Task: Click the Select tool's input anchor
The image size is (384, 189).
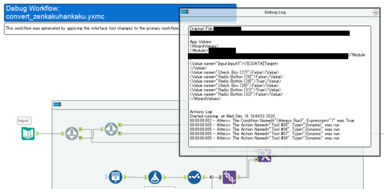Action: coord(185,177)
